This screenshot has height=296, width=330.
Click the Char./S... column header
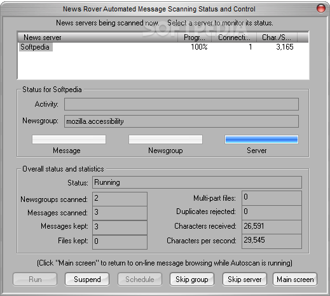pos(277,37)
